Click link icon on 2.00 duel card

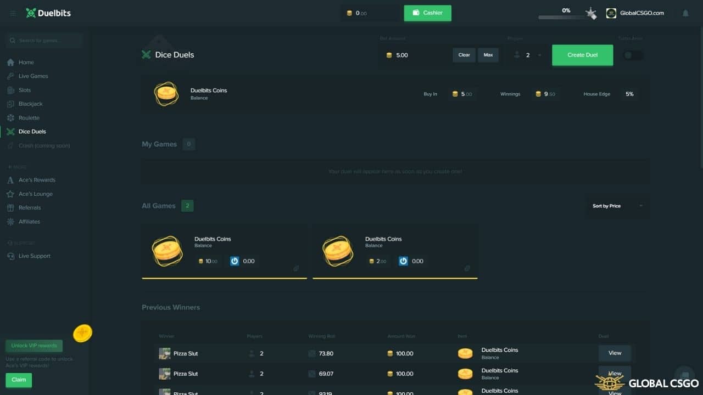[x=467, y=268]
